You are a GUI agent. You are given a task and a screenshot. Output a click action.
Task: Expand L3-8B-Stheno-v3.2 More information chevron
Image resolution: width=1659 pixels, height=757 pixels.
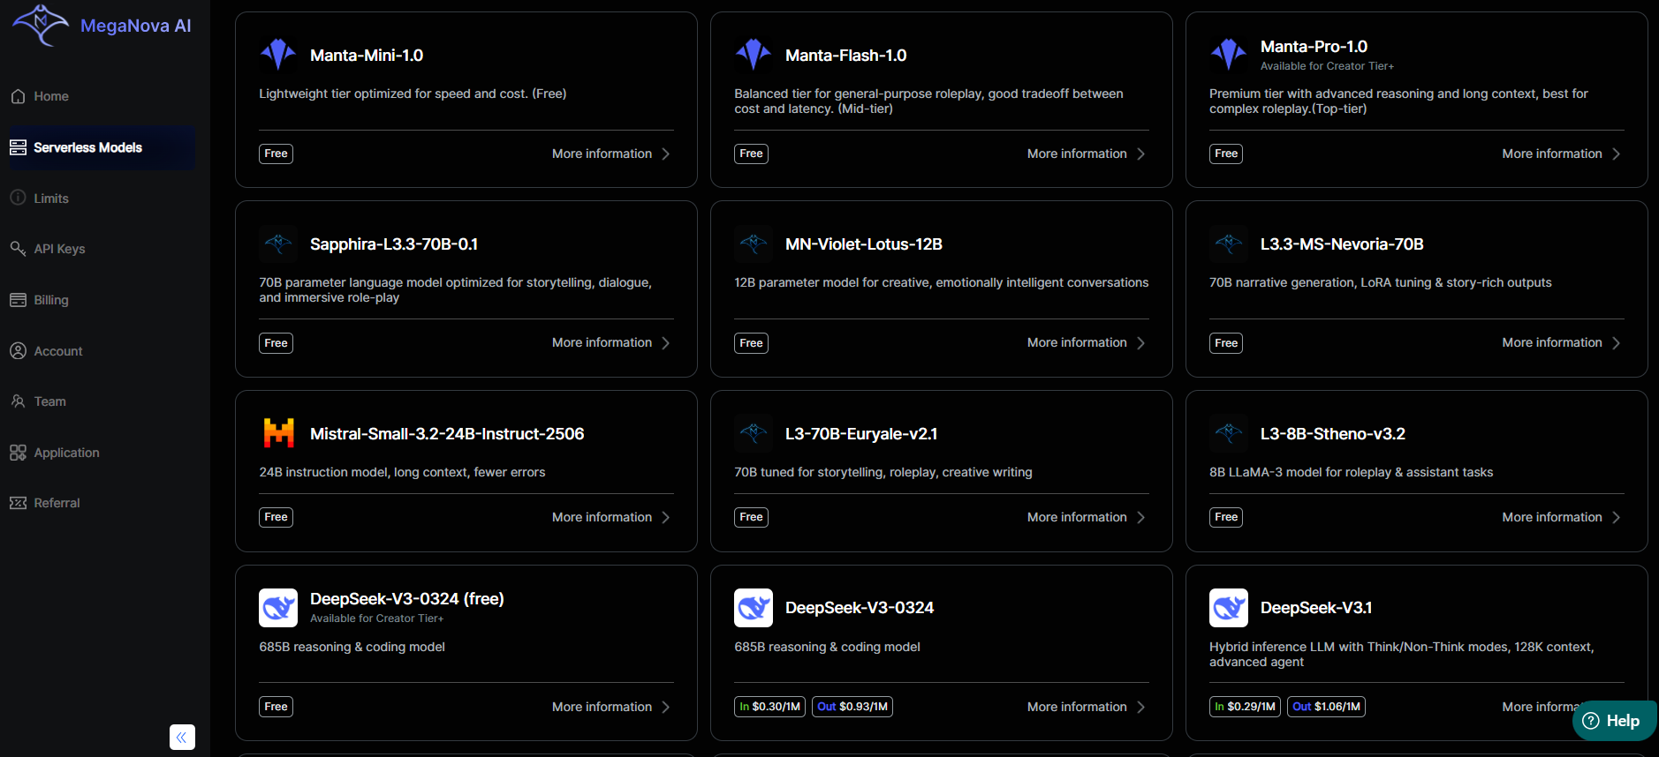point(1616,517)
